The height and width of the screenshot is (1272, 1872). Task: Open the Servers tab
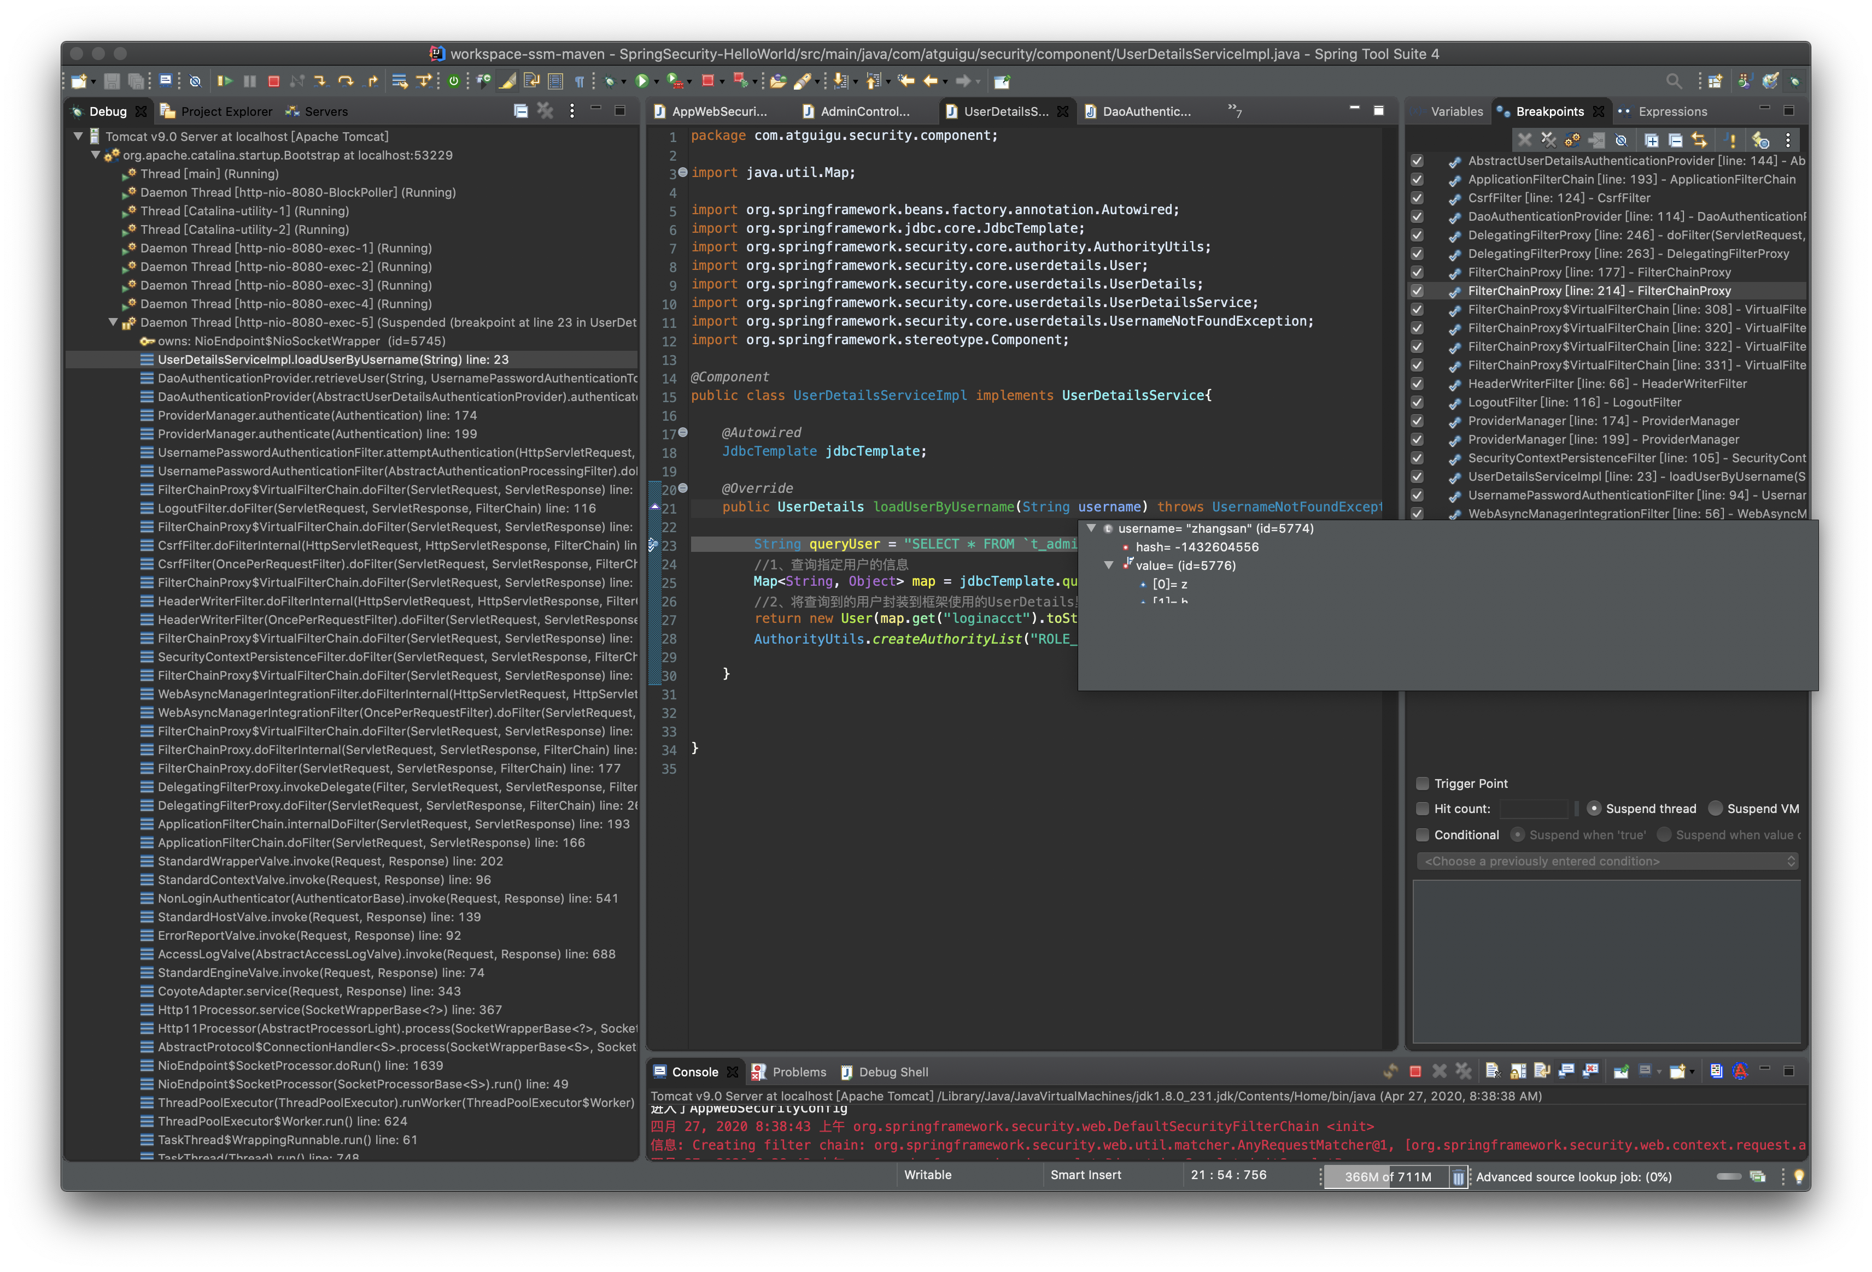click(317, 111)
